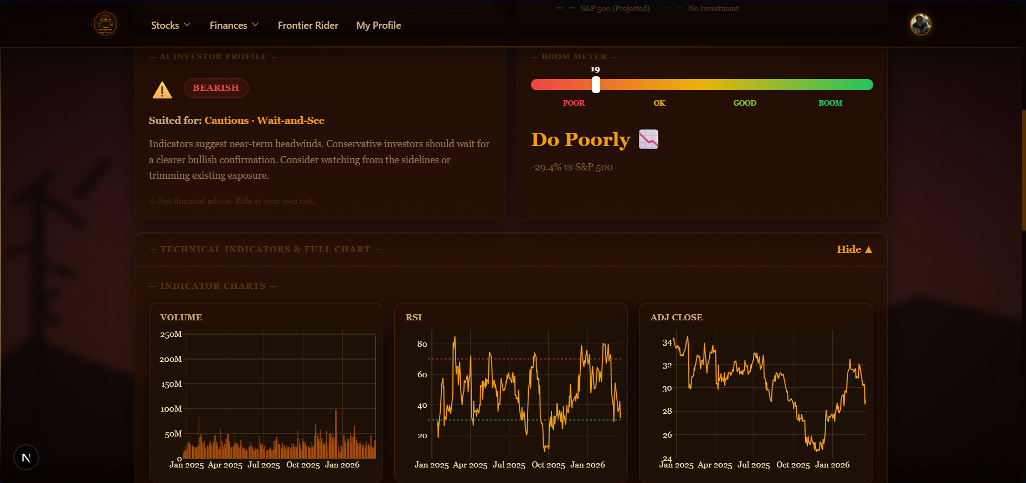Viewport: 1026px width, 483px height.
Task: Click the BOOM label on meter
Action: [x=831, y=103]
